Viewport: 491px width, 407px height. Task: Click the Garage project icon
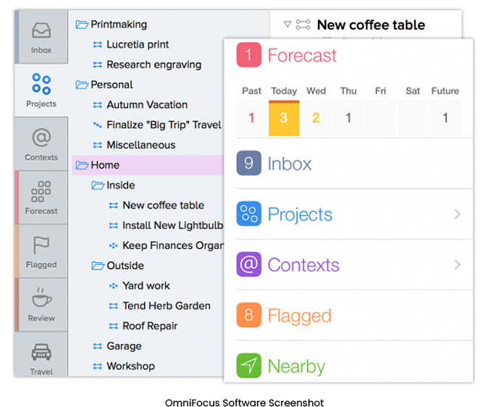(x=97, y=346)
